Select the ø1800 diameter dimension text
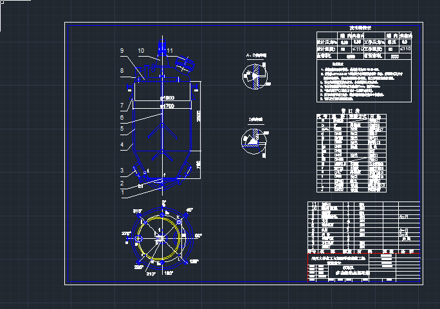The height and width of the screenshot is (309, 440). pos(166,97)
